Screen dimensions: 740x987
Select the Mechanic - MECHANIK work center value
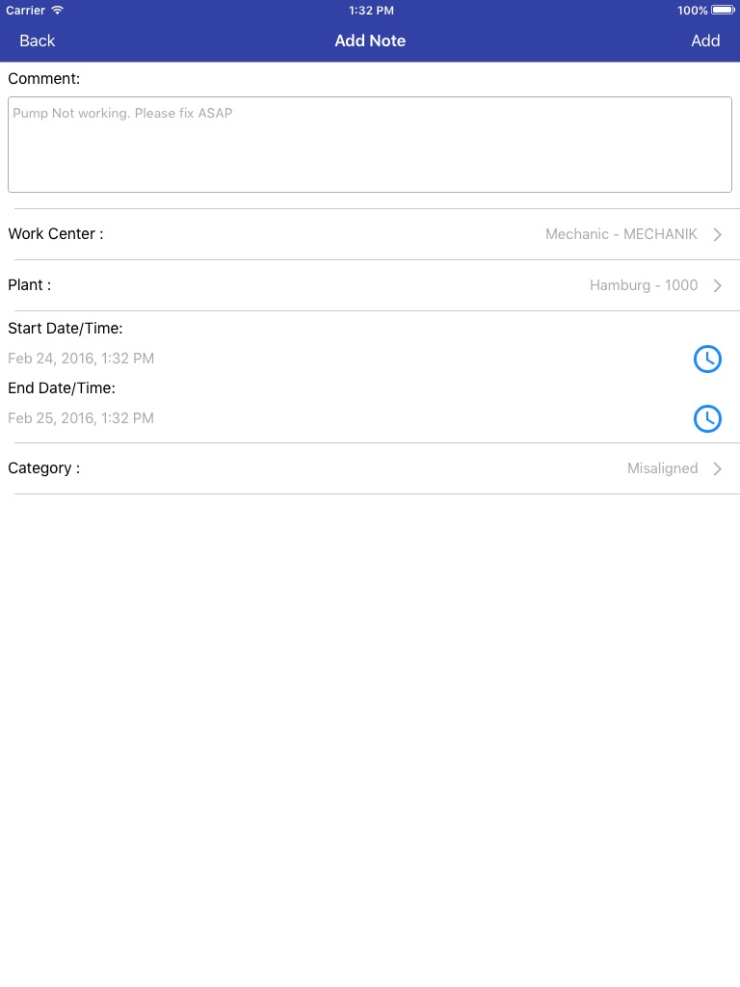[621, 234]
